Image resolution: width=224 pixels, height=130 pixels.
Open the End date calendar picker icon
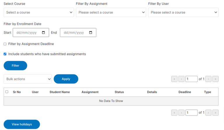(x=90, y=33)
